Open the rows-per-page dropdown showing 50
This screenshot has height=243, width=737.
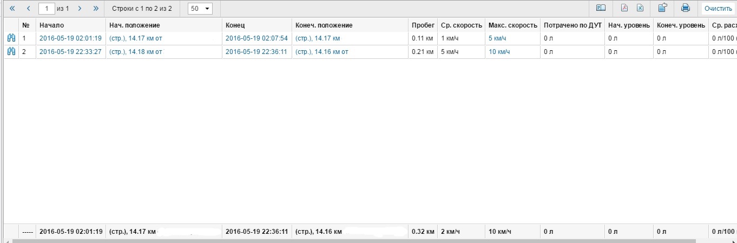tap(200, 9)
